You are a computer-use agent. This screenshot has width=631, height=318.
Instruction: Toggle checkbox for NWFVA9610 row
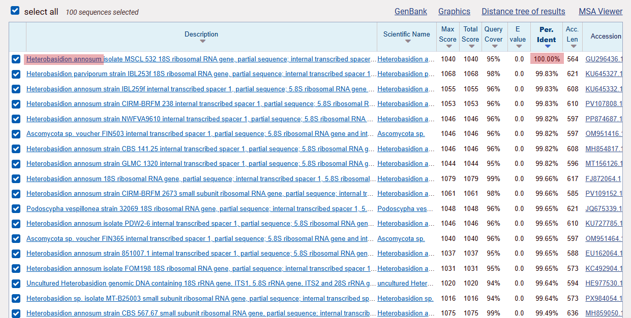point(16,119)
